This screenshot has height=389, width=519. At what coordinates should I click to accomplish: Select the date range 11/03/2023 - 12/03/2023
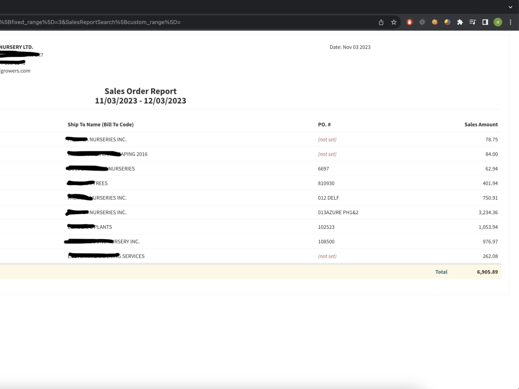141,101
